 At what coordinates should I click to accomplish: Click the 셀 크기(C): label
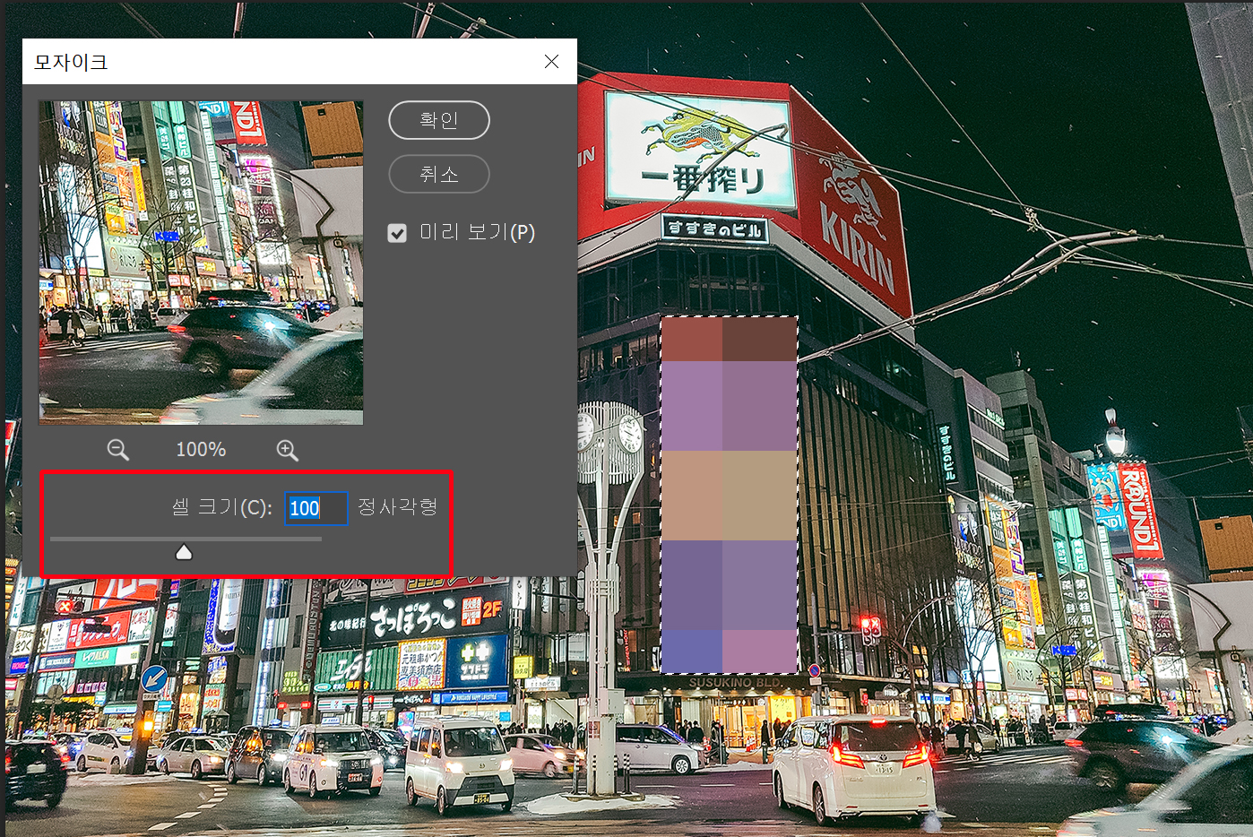point(222,507)
